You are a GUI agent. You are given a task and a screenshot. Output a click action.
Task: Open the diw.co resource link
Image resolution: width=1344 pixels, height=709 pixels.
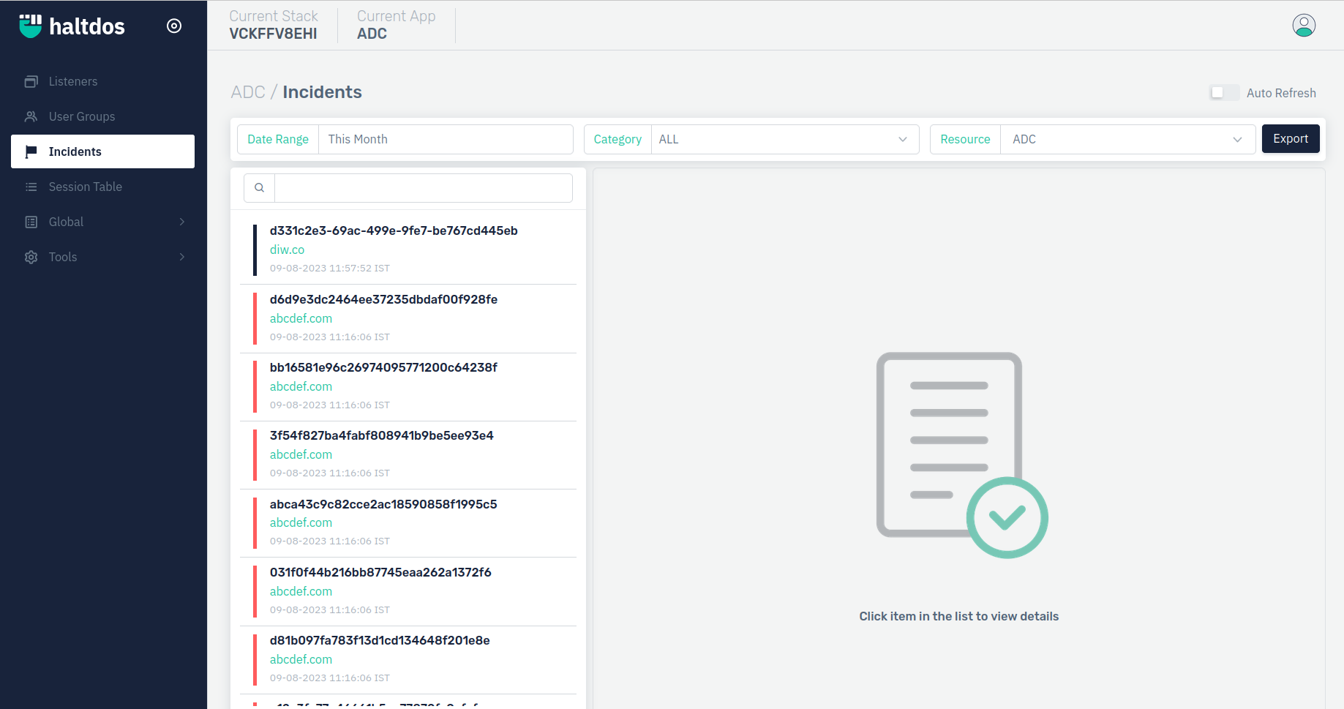[x=287, y=250]
